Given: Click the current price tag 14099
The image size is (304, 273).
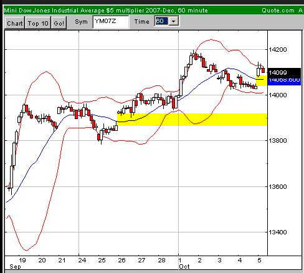Looking at the screenshot, I should (284, 72).
